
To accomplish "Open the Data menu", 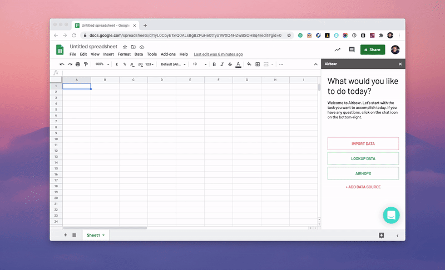I will point(139,54).
